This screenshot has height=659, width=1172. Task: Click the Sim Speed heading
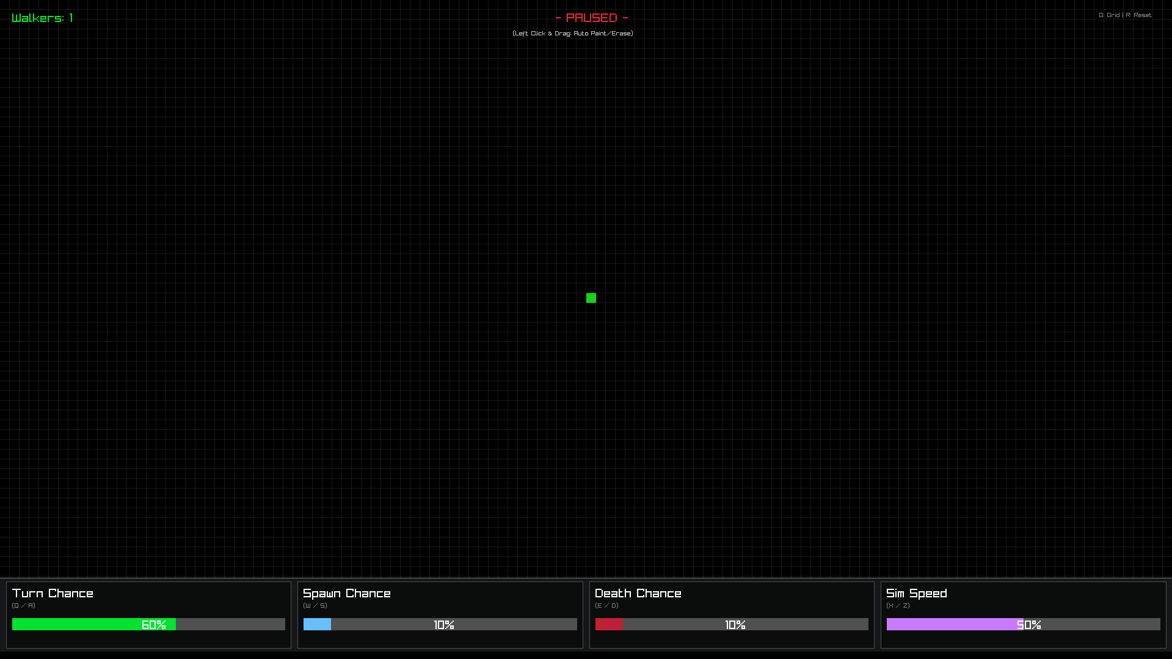tap(917, 593)
